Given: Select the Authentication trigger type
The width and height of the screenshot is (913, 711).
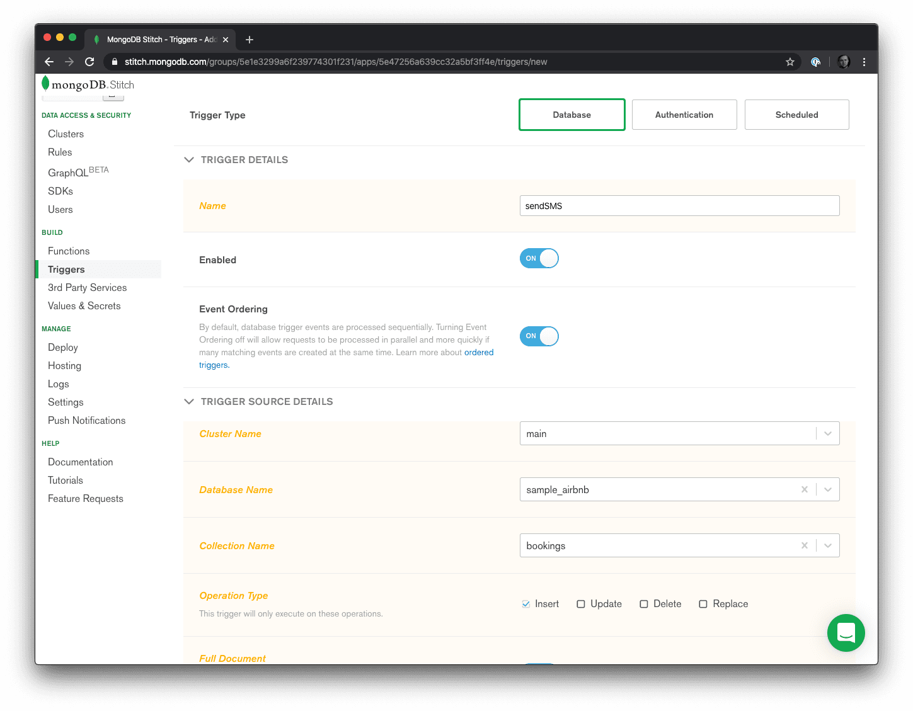Looking at the screenshot, I should pyautogui.click(x=684, y=115).
